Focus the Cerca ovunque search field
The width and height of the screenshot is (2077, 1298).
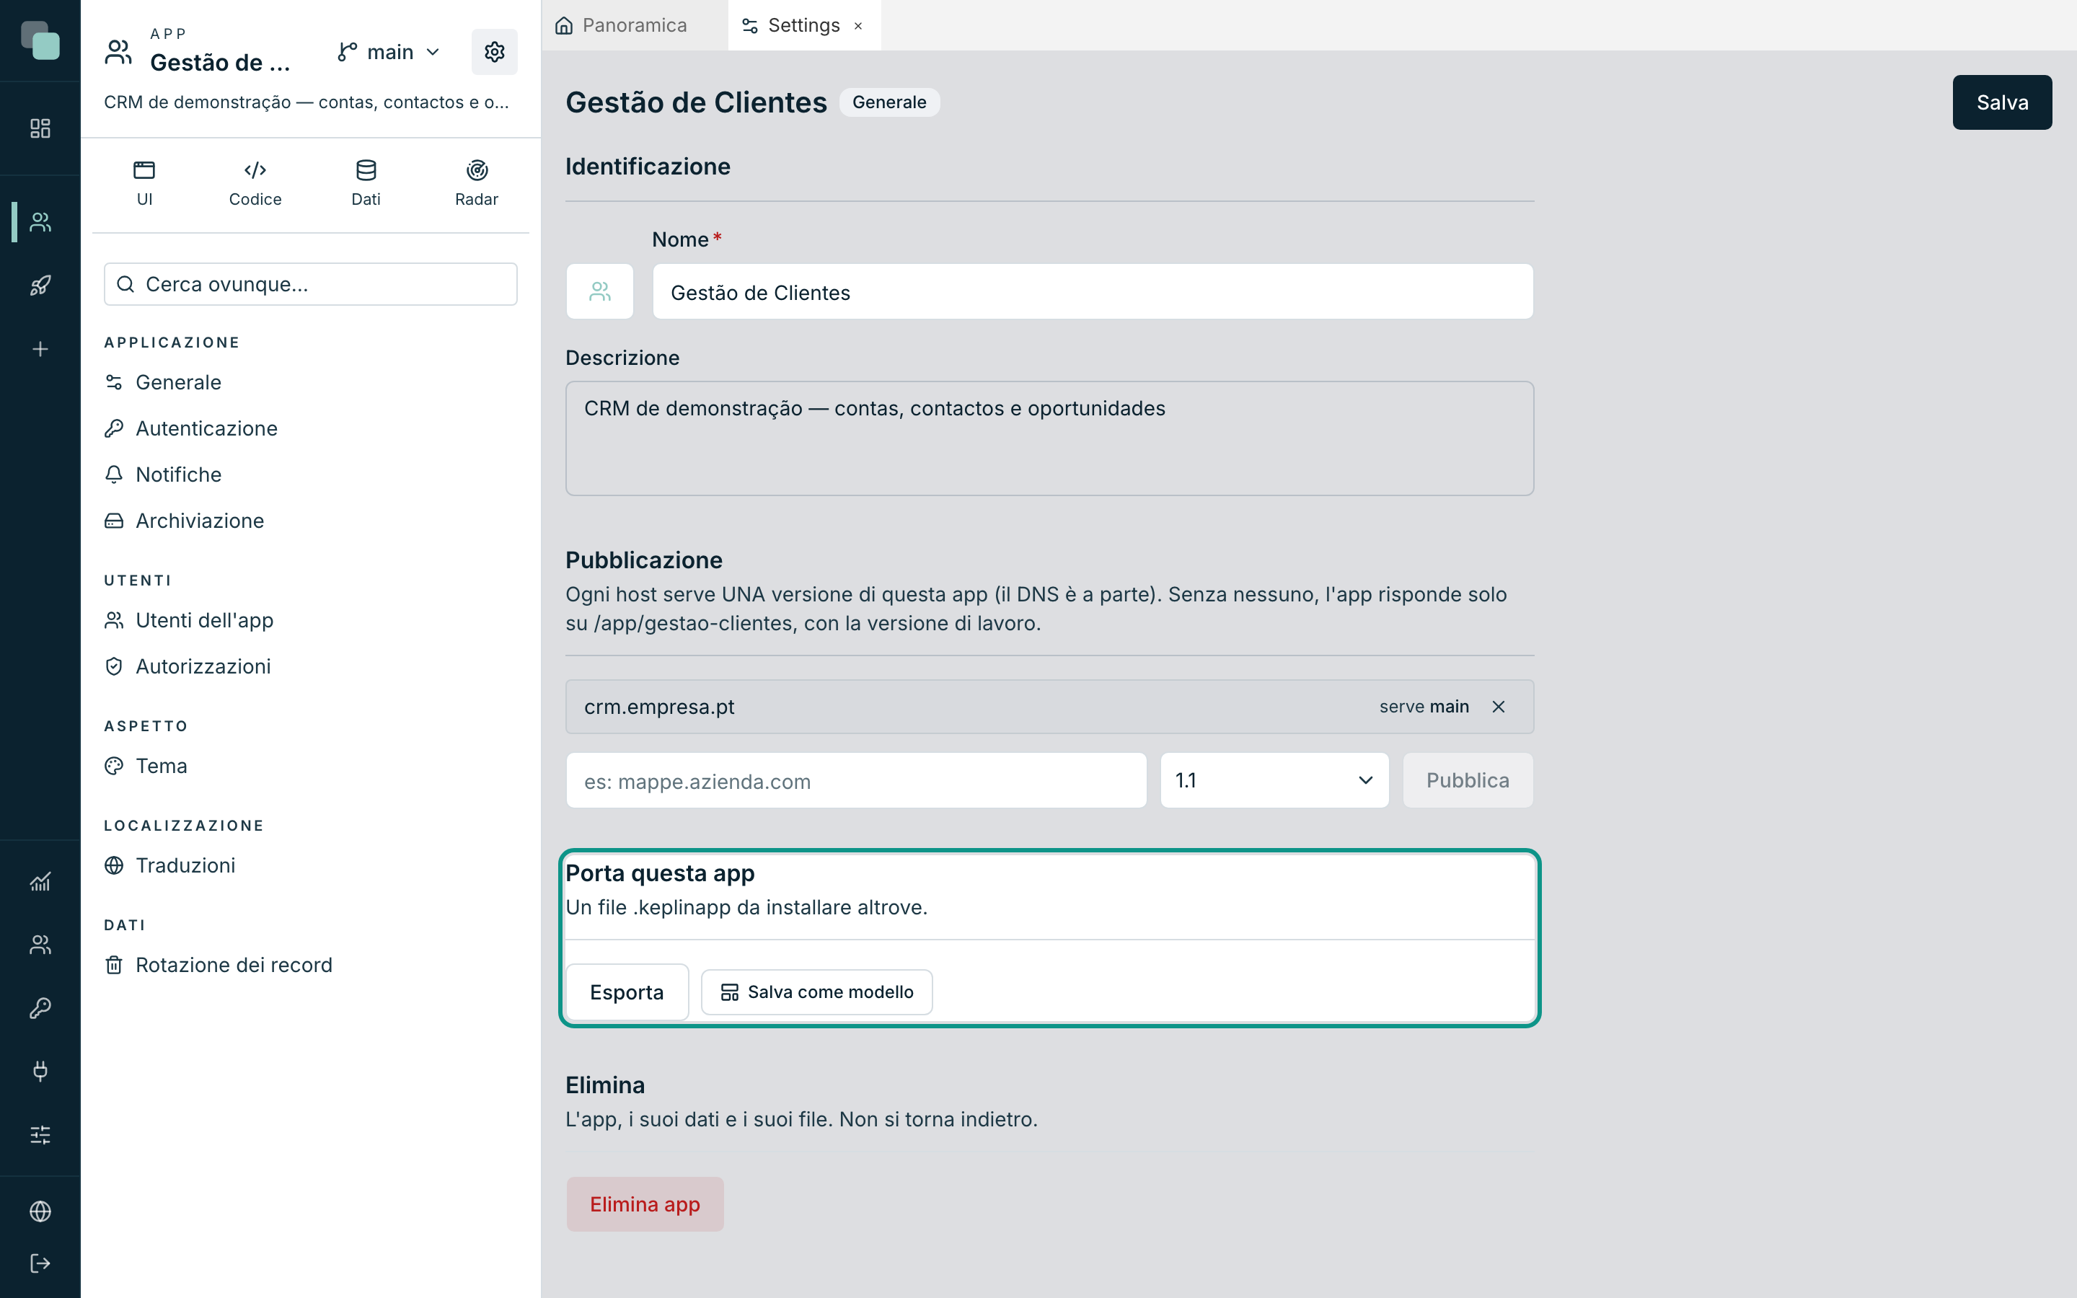311,284
